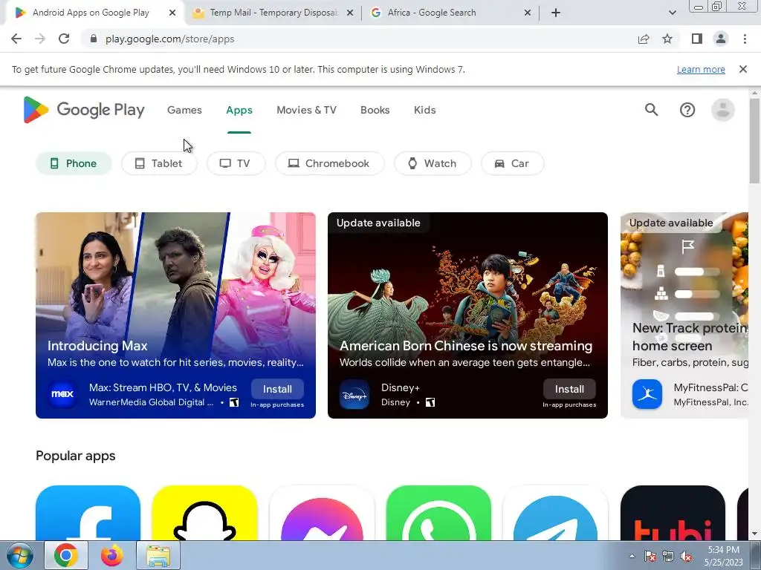The image size is (761, 570).
Task: Switch to Temp Mail browser tab
Action: [273, 13]
